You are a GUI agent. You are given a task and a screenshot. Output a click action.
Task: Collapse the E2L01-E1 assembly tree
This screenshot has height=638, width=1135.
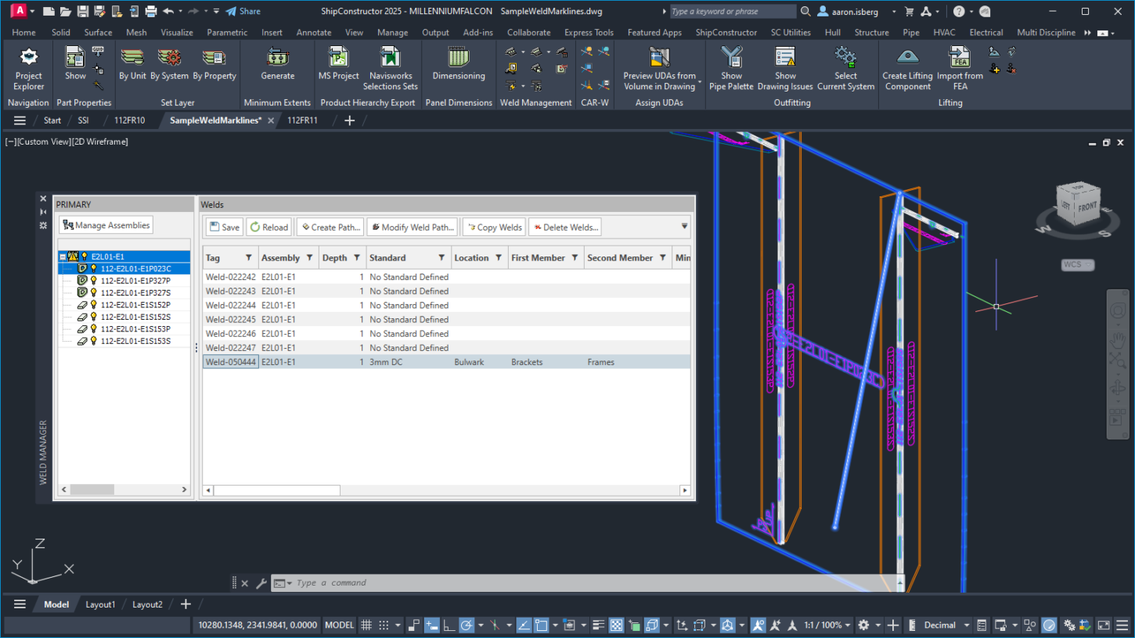coord(63,256)
